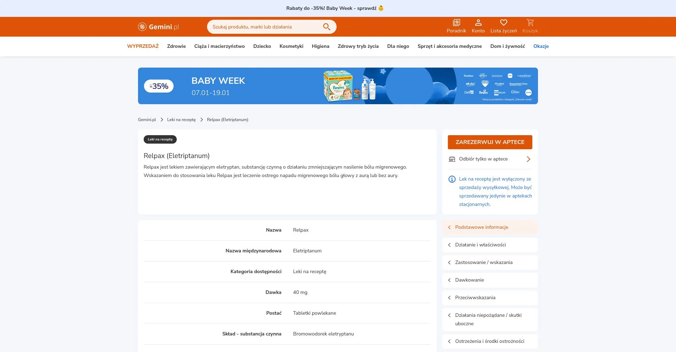676x352 pixels.
Task: Open the Dziecko category menu
Action: (x=262, y=46)
